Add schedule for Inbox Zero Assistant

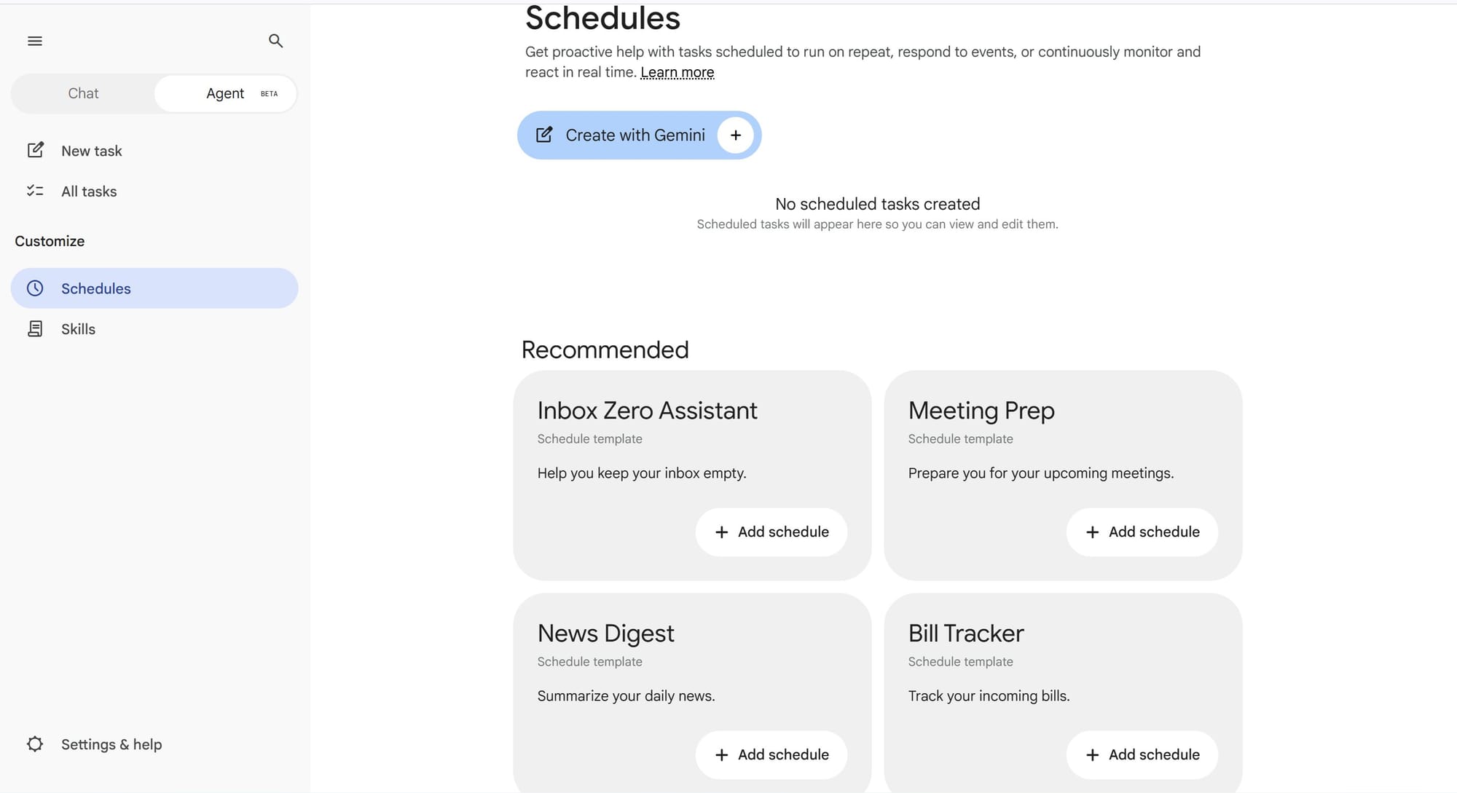click(x=771, y=532)
